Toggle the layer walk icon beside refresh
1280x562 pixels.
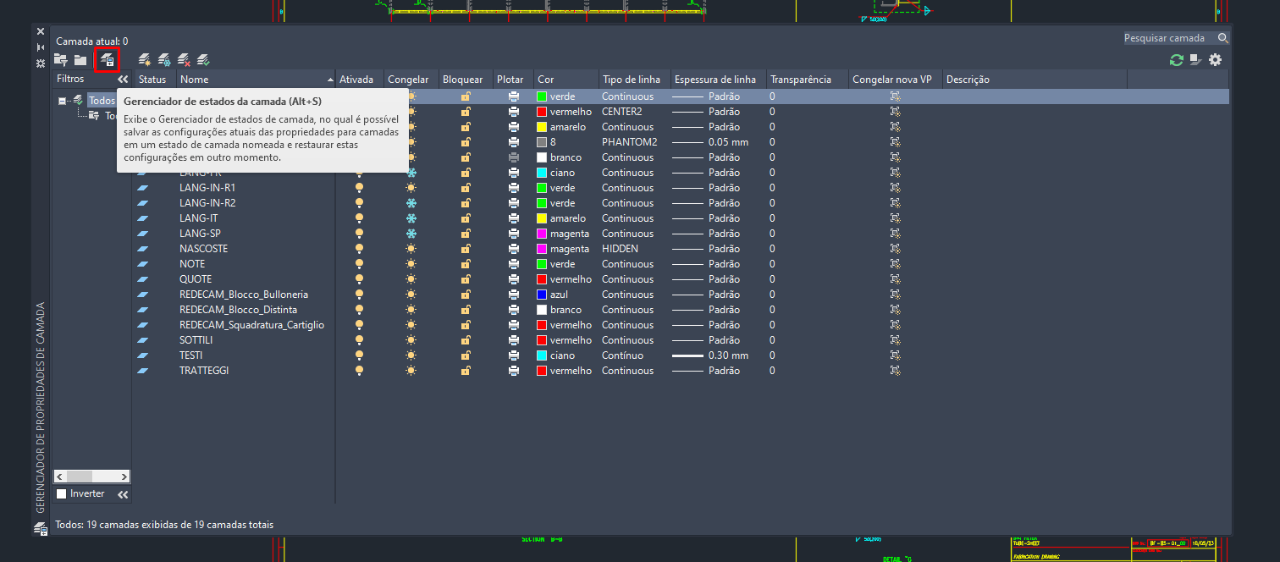[1195, 59]
